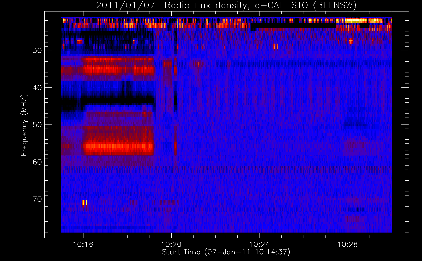Click the 10:28 time tick label
Screen dimensions: 422x261
click(x=348, y=245)
